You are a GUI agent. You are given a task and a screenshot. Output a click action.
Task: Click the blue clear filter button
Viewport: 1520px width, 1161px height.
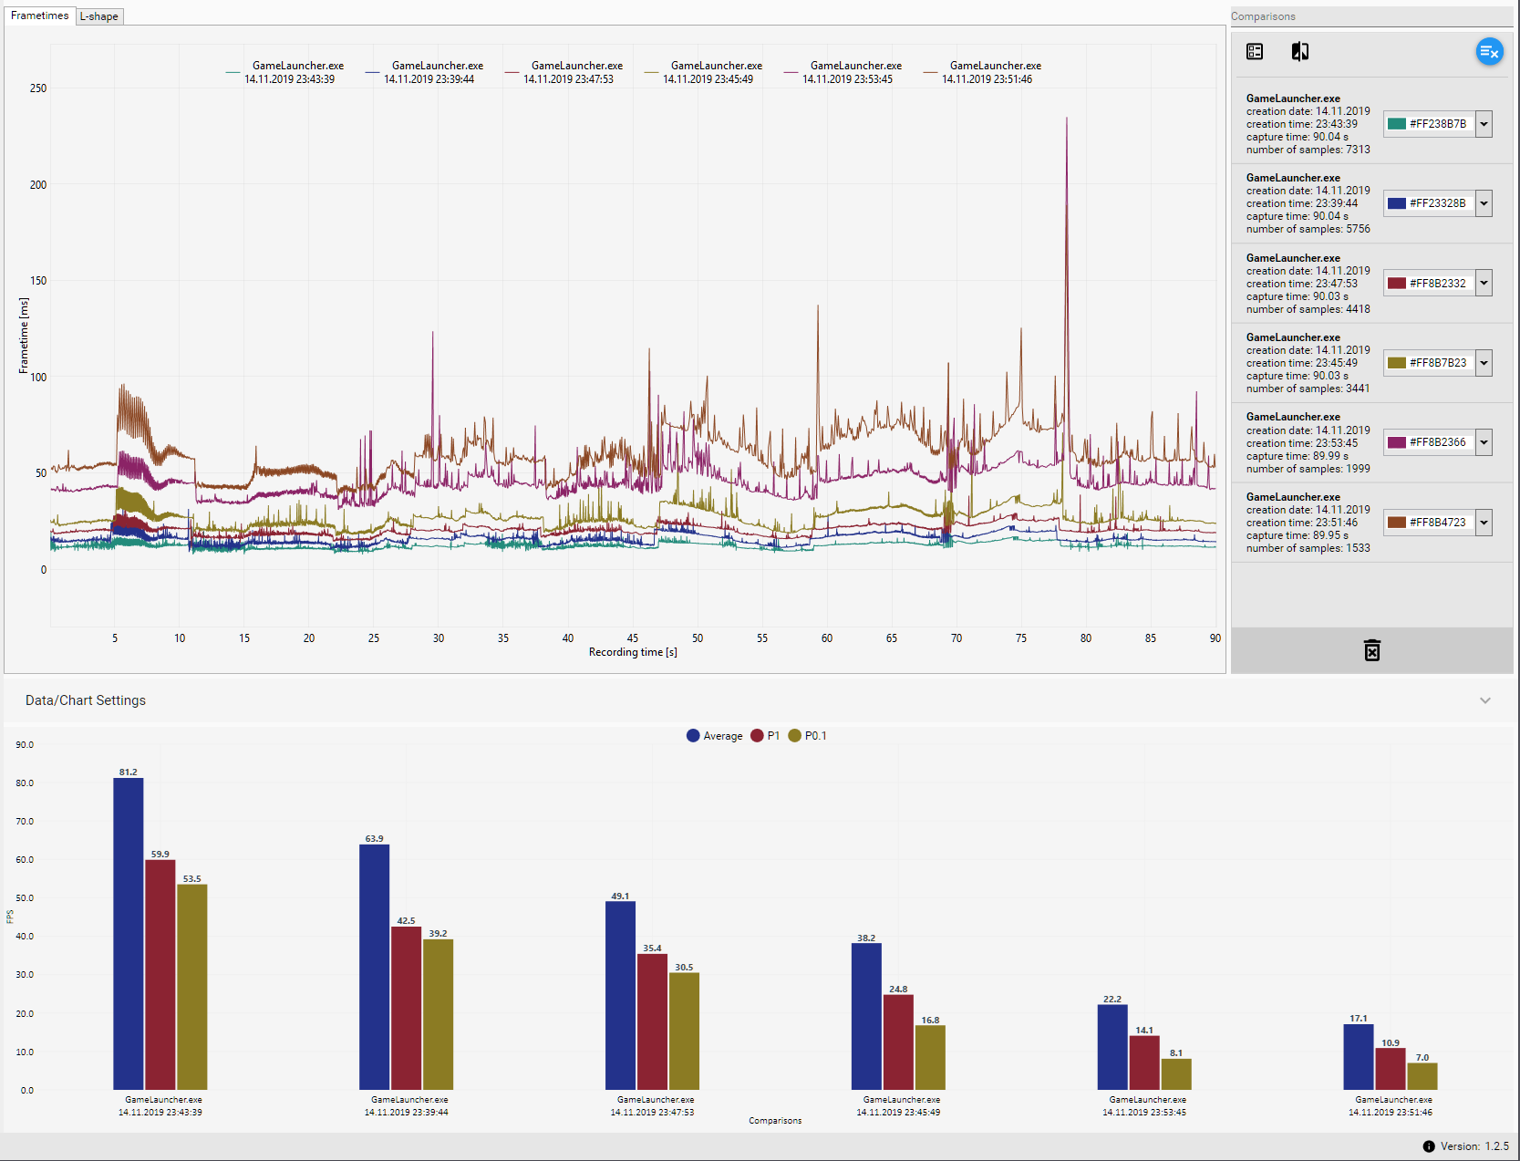coord(1489,52)
